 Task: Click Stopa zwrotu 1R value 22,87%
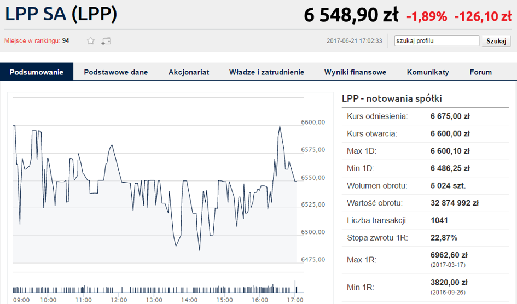pos(444,238)
